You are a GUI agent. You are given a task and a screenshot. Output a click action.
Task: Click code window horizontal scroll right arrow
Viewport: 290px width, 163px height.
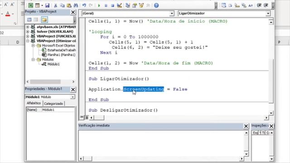pyautogui.click(x=266, y=118)
